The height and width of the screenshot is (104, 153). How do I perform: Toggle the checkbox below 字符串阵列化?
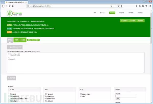click(x=46, y=99)
